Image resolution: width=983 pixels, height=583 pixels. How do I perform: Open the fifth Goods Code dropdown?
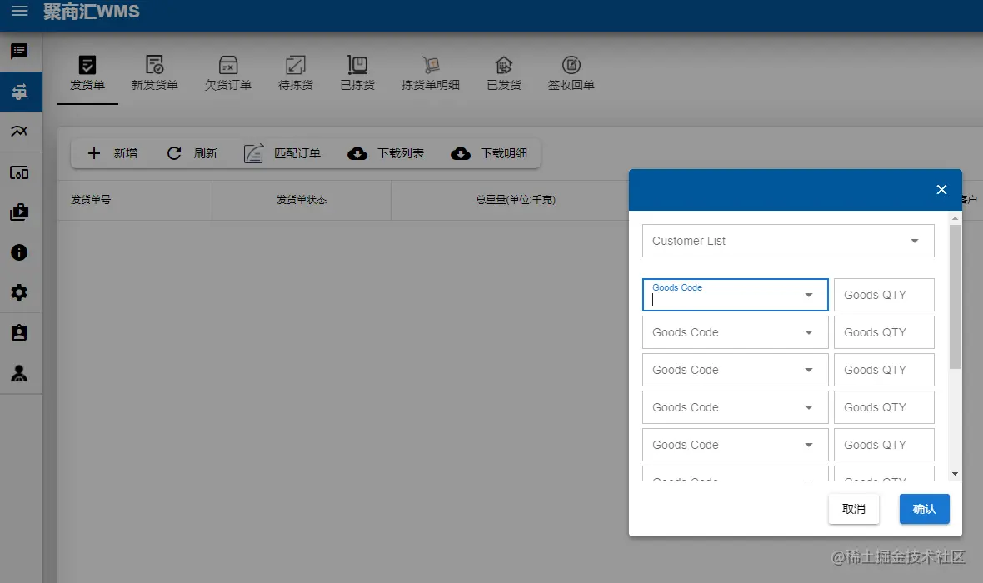736,445
